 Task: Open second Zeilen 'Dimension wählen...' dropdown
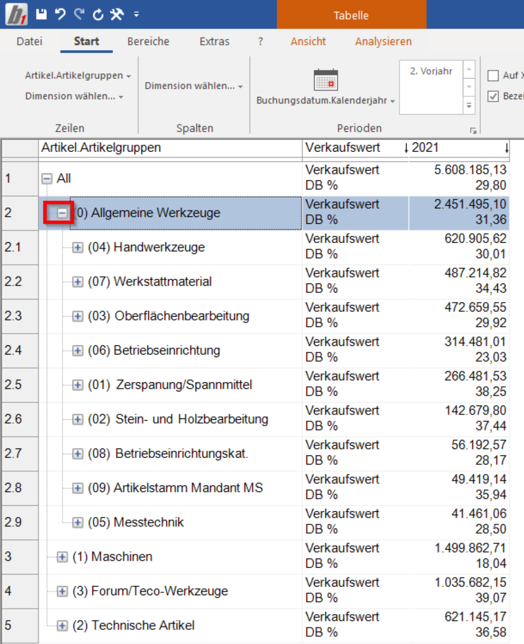(x=74, y=96)
